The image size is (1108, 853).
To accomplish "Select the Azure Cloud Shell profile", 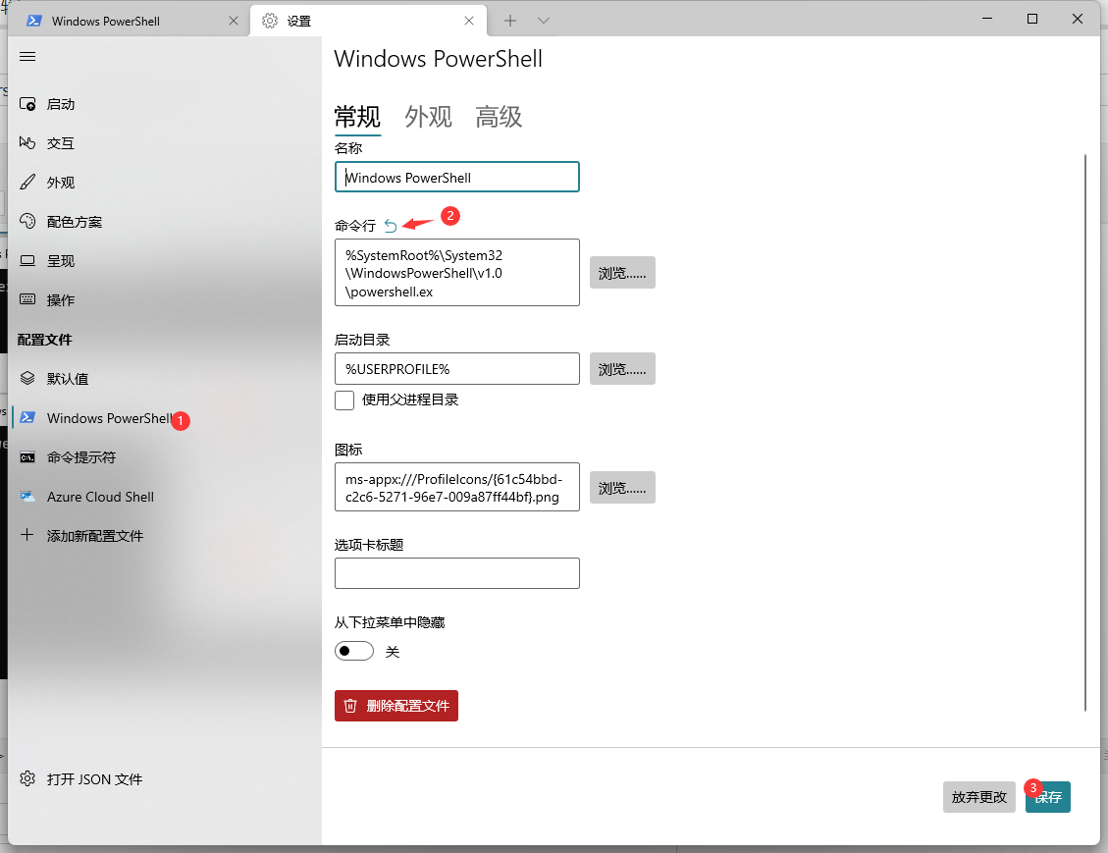I will point(167,497).
